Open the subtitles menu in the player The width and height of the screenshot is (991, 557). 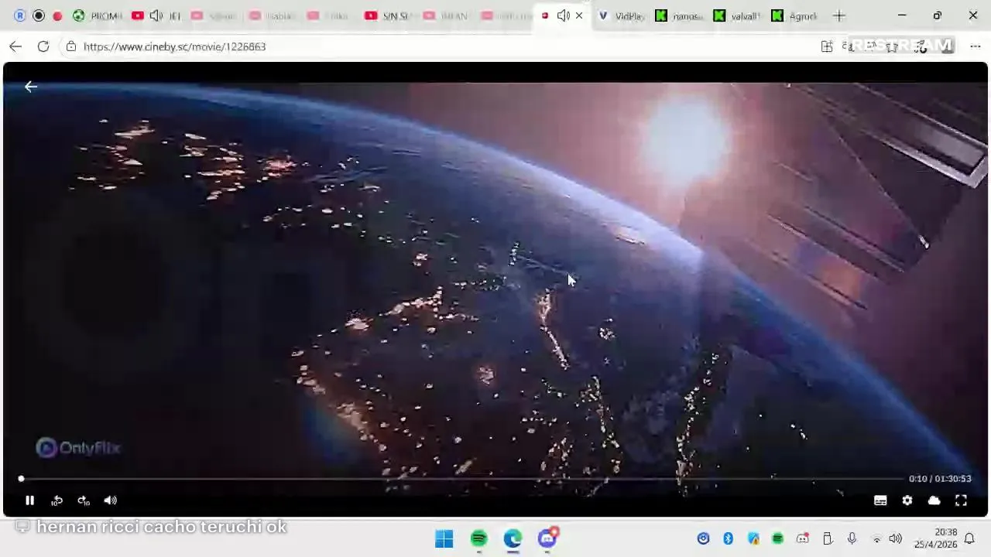[x=880, y=501]
